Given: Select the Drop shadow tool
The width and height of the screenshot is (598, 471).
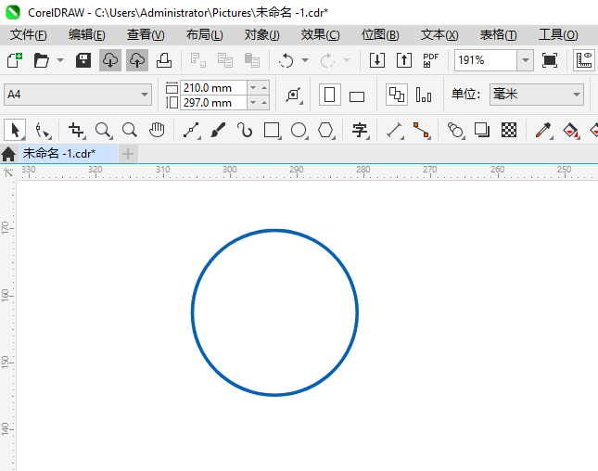Looking at the screenshot, I should click(x=482, y=131).
